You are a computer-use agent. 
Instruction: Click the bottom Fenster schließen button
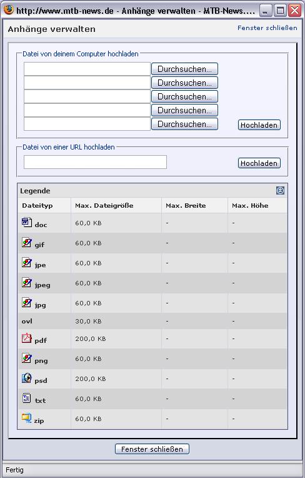click(152, 449)
